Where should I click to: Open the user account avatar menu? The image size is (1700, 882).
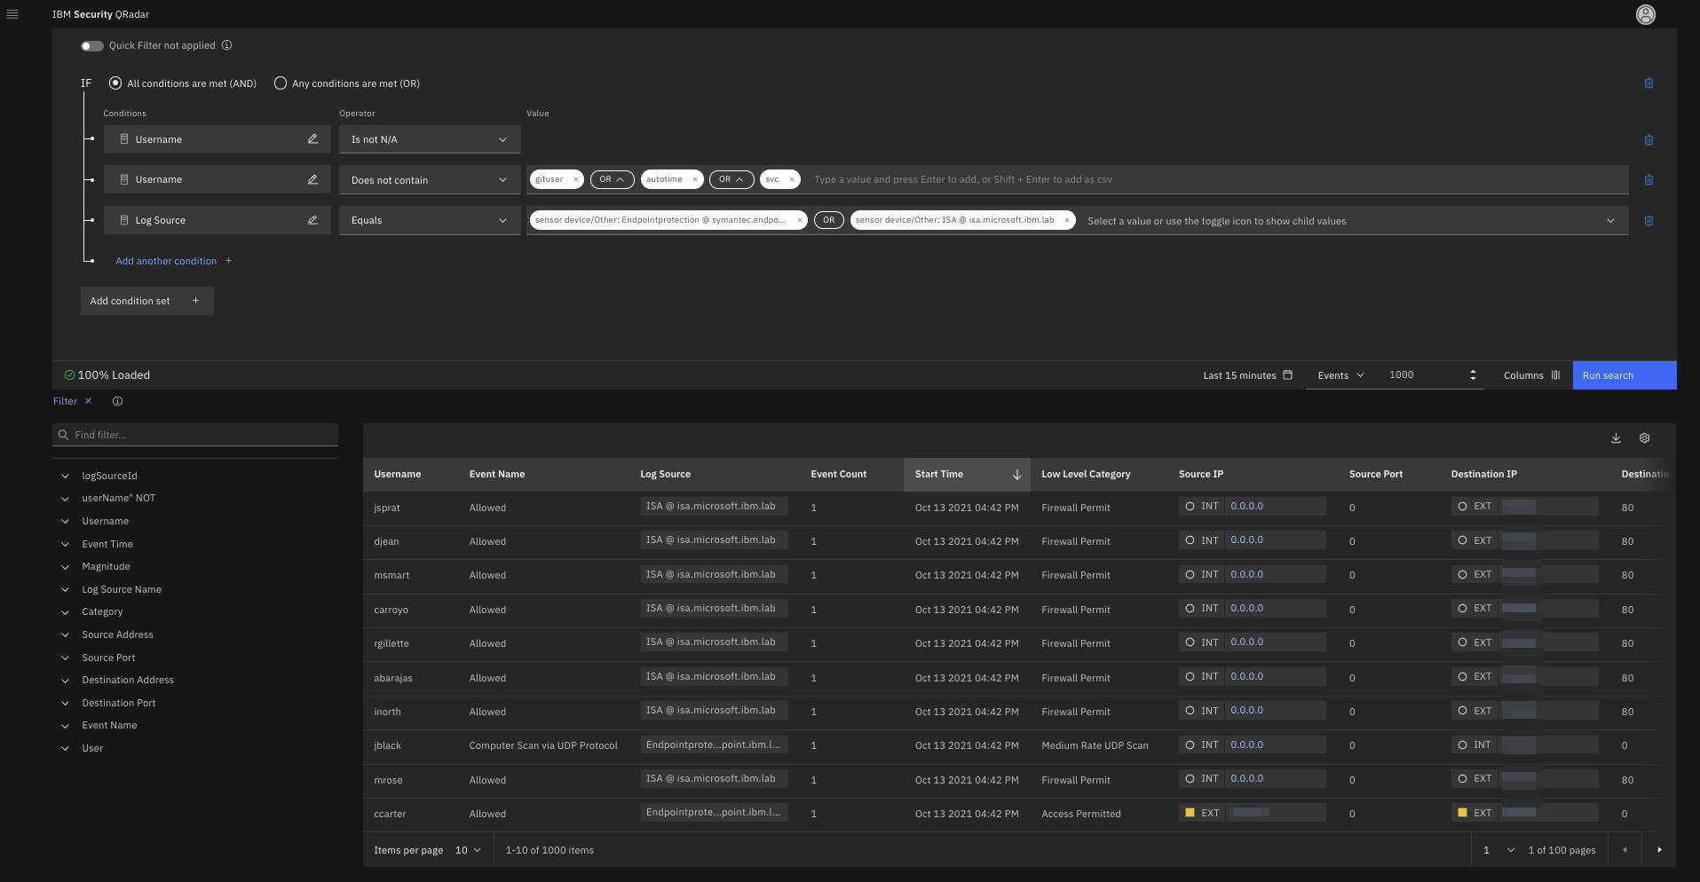[1645, 14]
